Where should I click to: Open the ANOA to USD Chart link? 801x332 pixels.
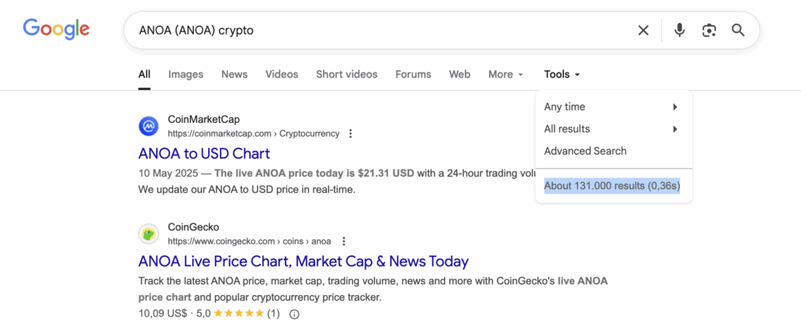click(x=204, y=153)
